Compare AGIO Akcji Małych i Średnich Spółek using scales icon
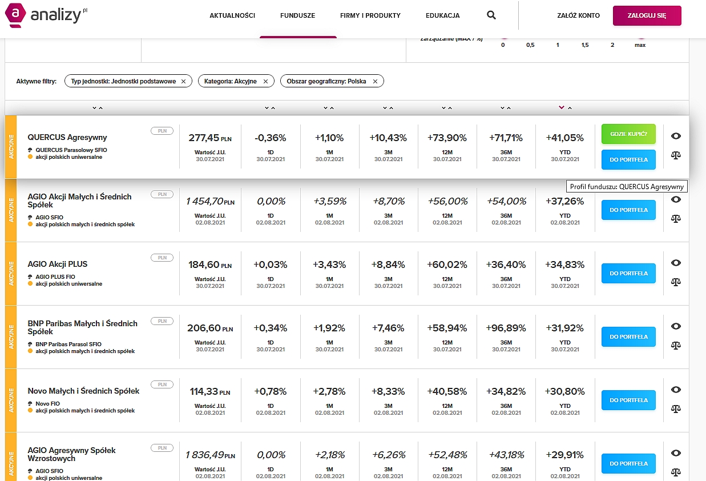Screen dimensions: 706x481 676,218
